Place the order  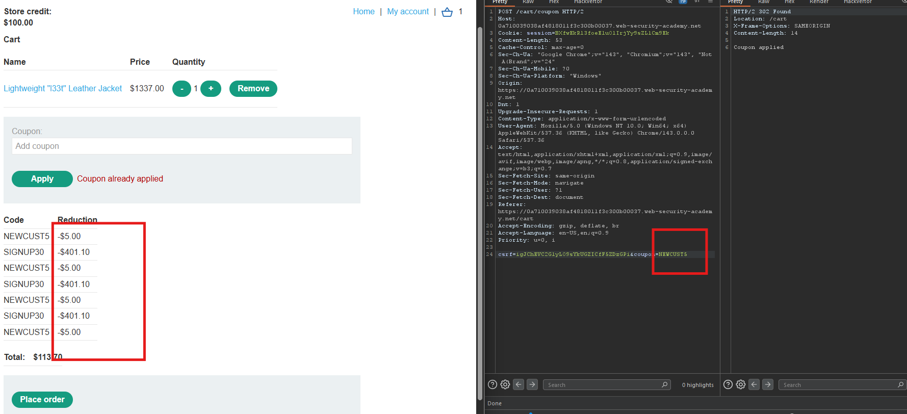pyautogui.click(x=42, y=400)
